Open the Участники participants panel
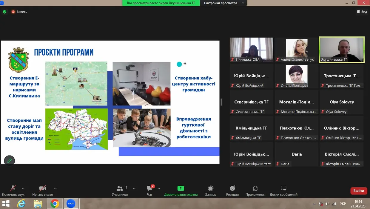This screenshot has height=209, width=370. (120, 191)
